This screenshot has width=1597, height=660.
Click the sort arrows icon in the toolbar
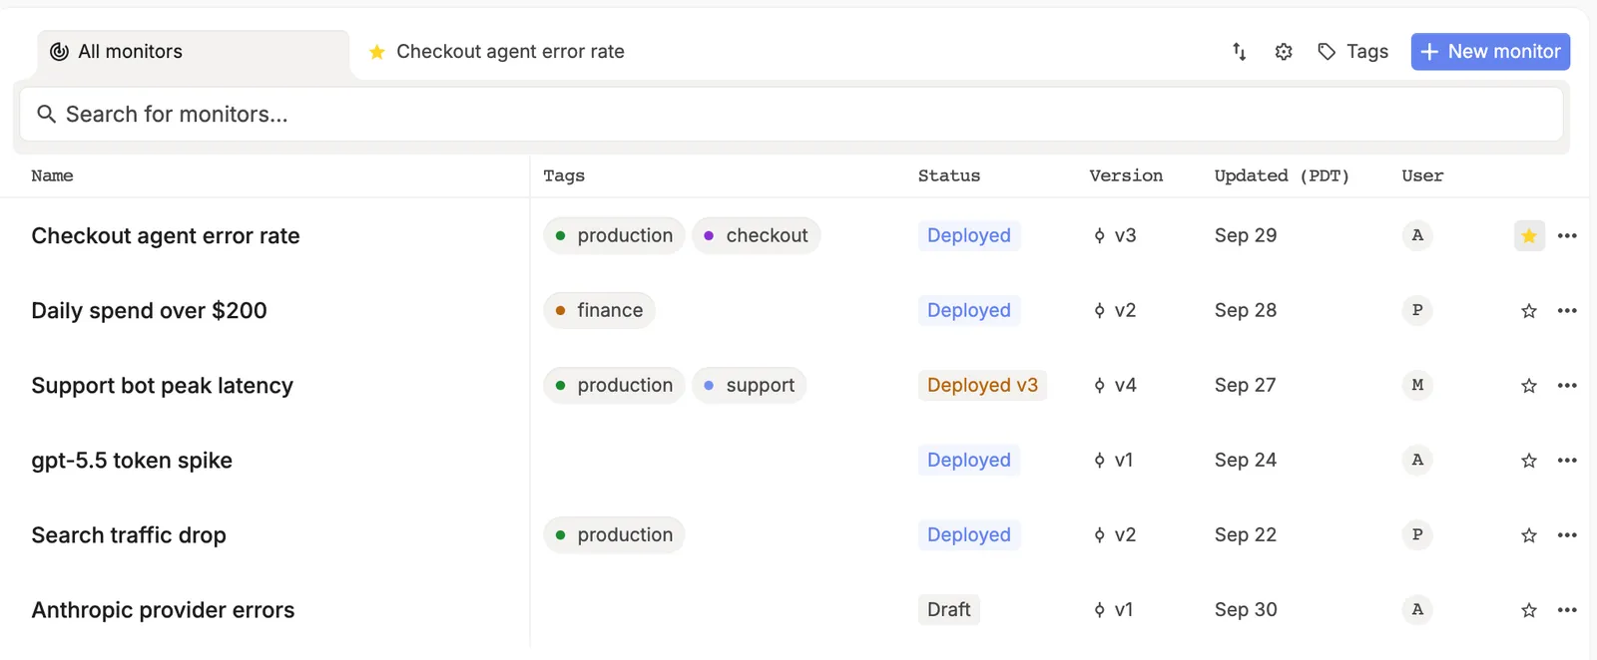[x=1239, y=52]
